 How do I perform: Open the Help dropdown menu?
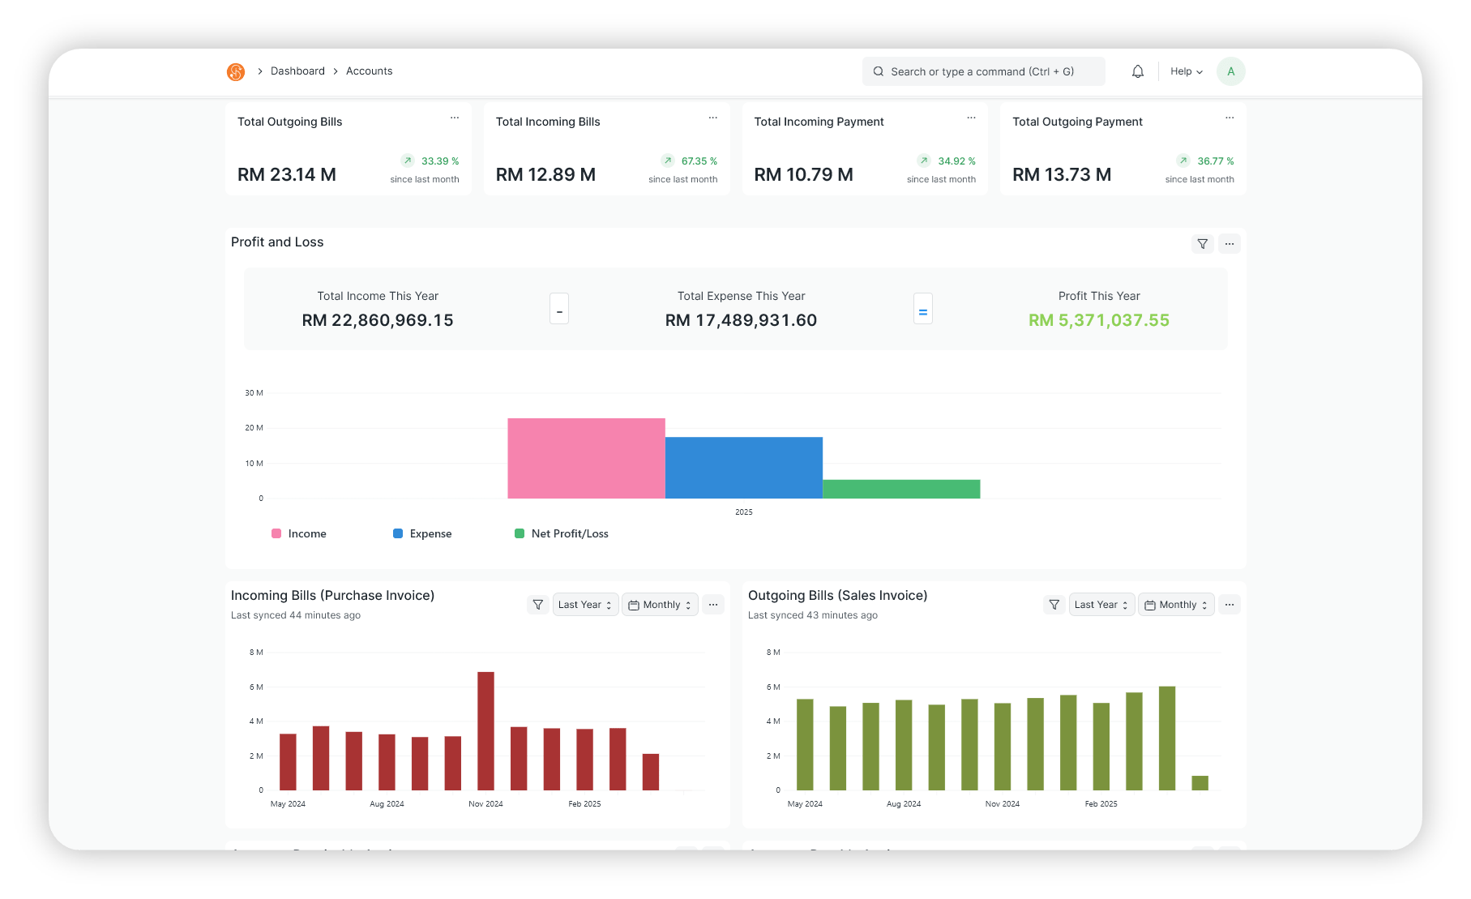pos(1186,71)
